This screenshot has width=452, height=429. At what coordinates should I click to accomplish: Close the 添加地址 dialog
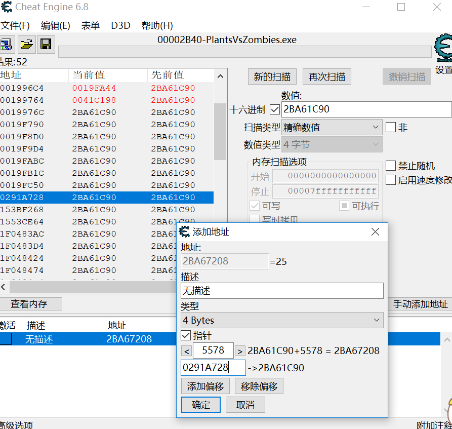point(375,231)
